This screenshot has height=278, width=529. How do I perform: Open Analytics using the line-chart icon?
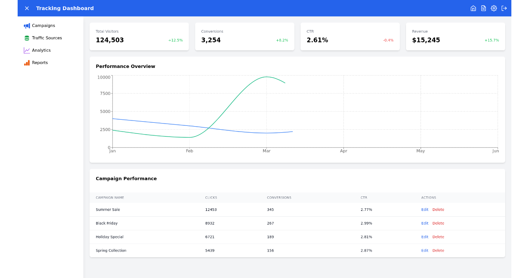(26, 50)
